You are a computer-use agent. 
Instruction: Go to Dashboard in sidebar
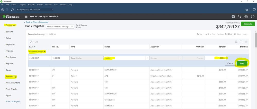point(11,25)
